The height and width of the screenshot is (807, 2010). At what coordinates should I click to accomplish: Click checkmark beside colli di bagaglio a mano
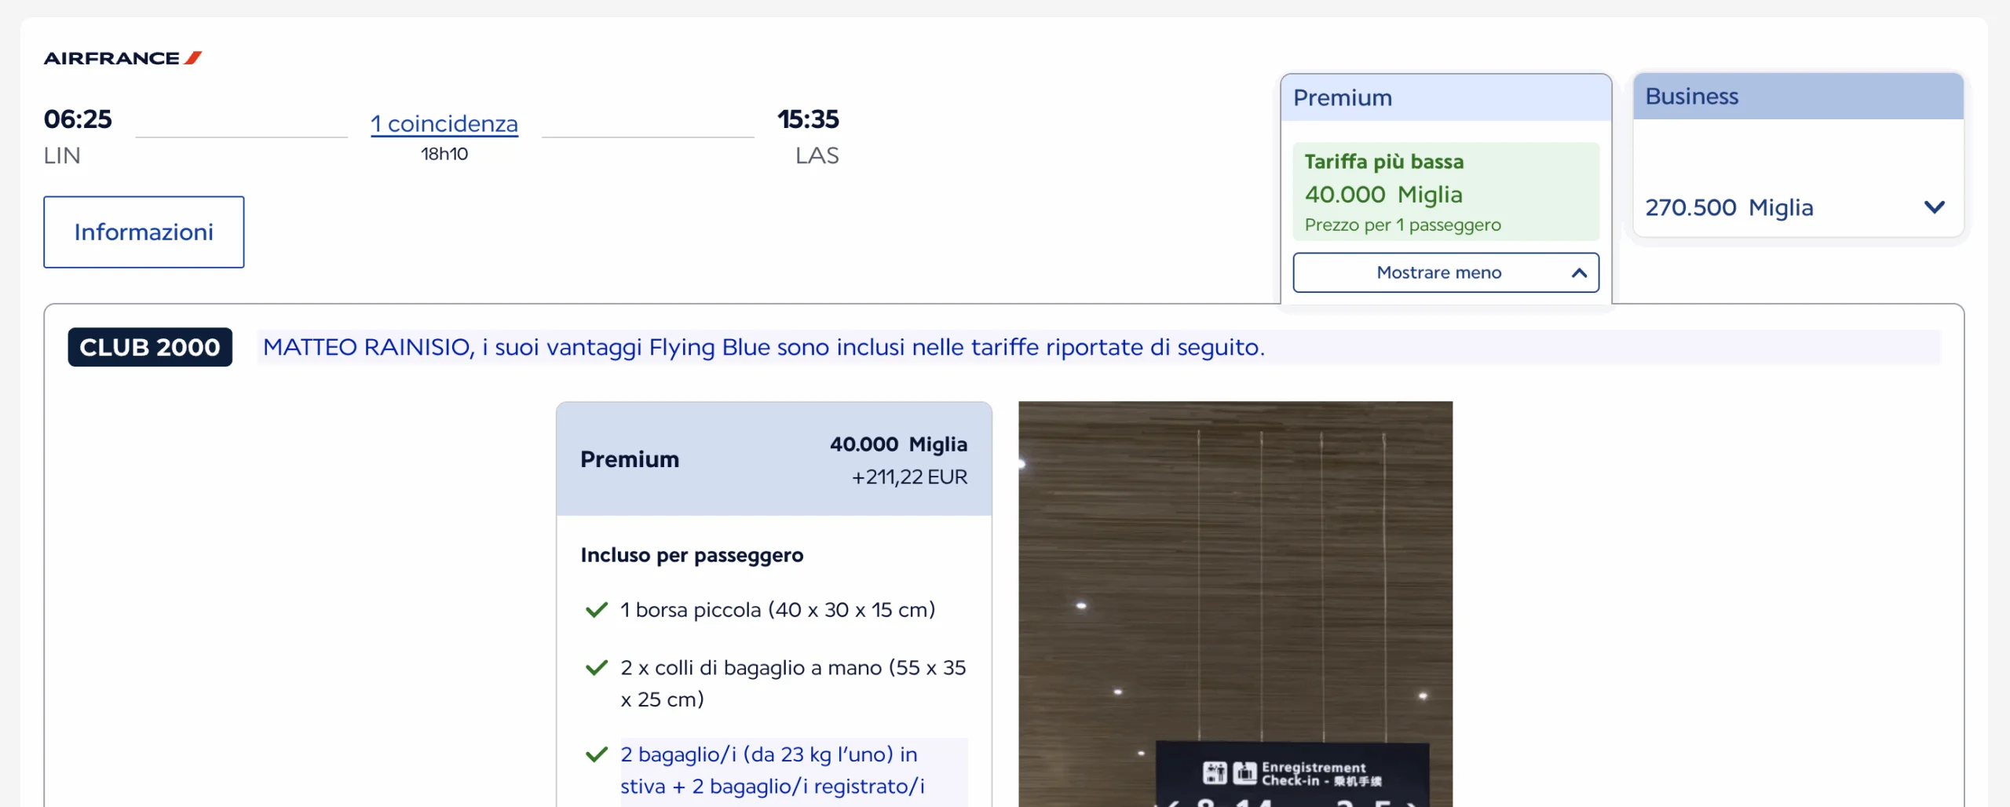point(597,668)
